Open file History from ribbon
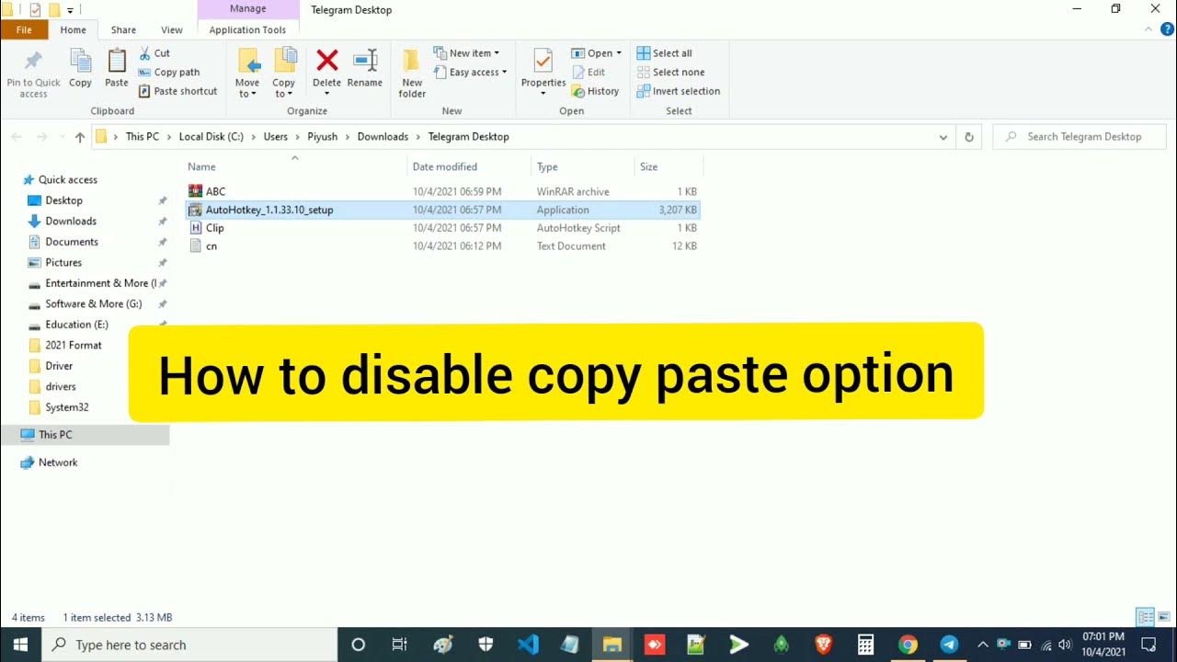The width and height of the screenshot is (1177, 662). point(595,91)
